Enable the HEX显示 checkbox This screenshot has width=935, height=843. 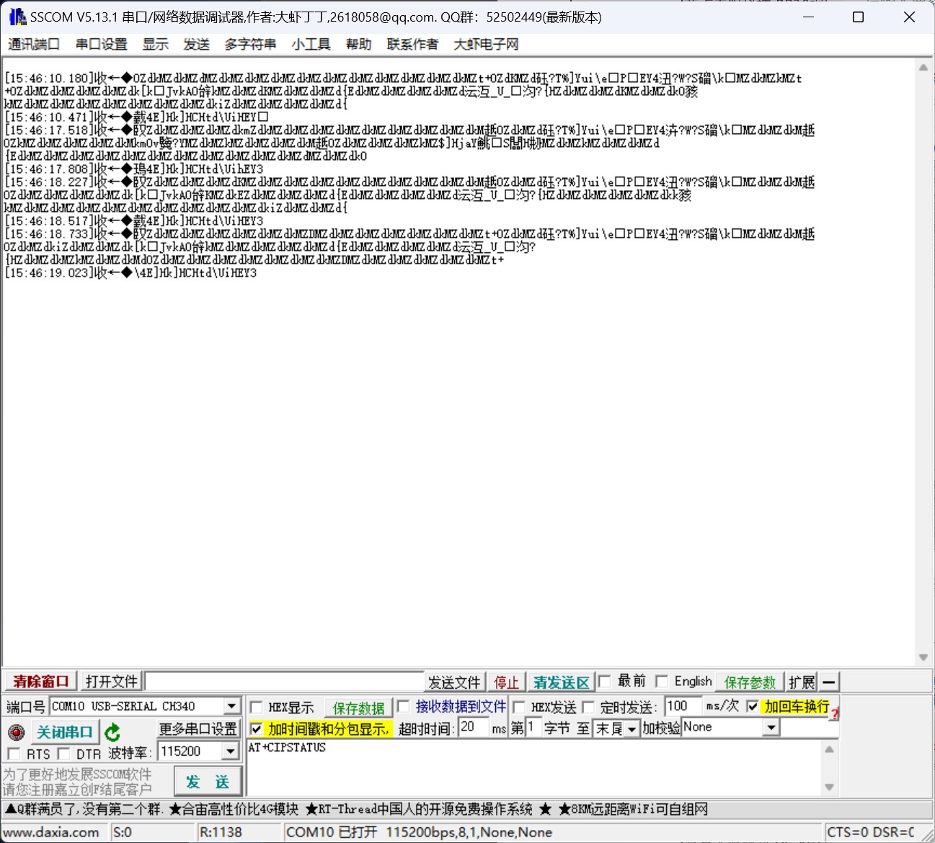click(x=257, y=707)
